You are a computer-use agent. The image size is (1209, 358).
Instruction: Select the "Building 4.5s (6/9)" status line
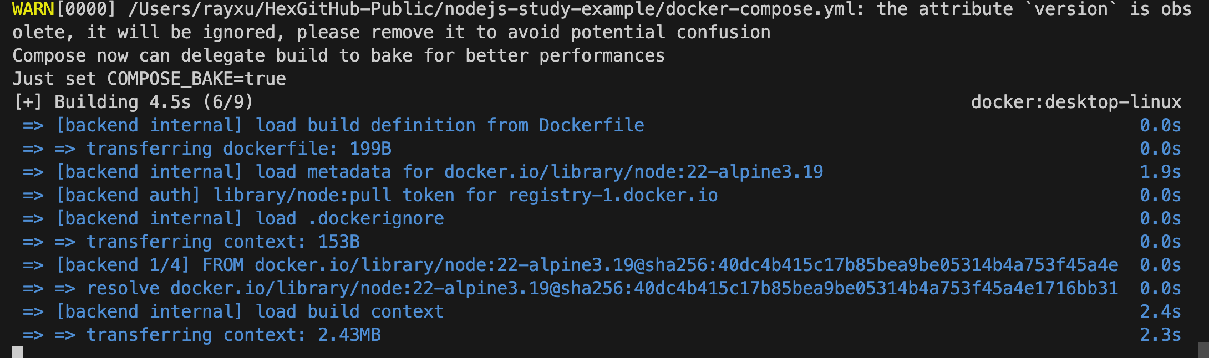[133, 103]
